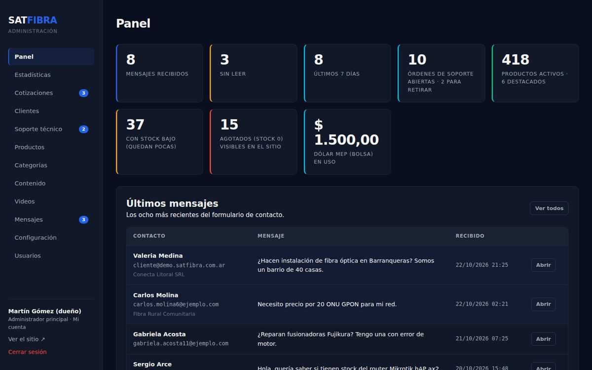The height and width of the screenshot is (370, 592).
Task: Click the message about fusionadoras Fujikura
Action: (x=340, y=339)
